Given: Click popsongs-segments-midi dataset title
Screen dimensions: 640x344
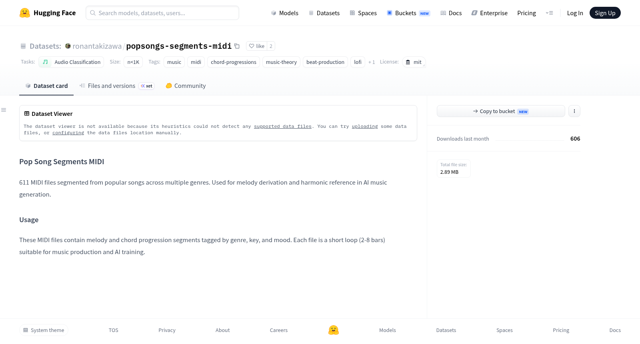Looking at the screenshot, I should coord(179,46).
